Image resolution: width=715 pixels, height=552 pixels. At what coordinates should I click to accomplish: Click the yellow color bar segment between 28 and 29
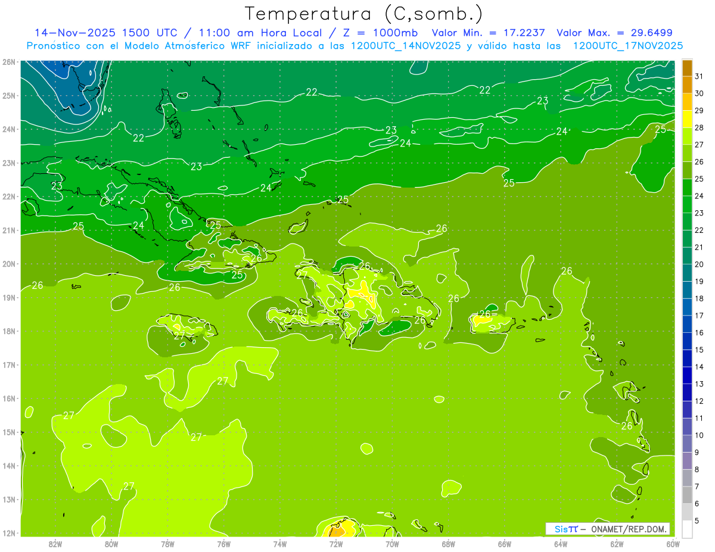pos(687,119)
